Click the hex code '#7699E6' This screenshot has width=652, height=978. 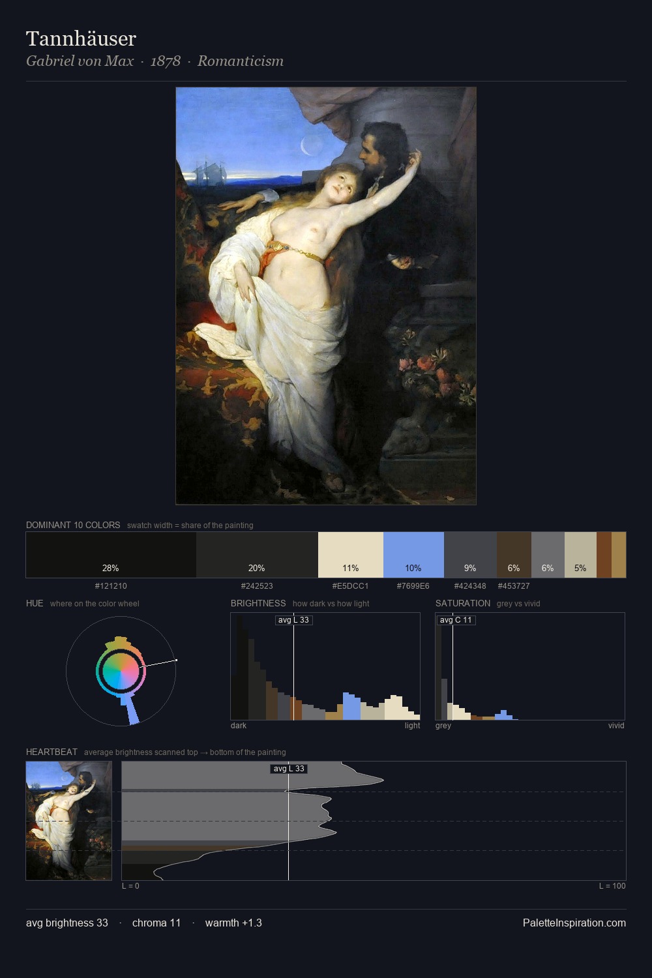[413, 586]
